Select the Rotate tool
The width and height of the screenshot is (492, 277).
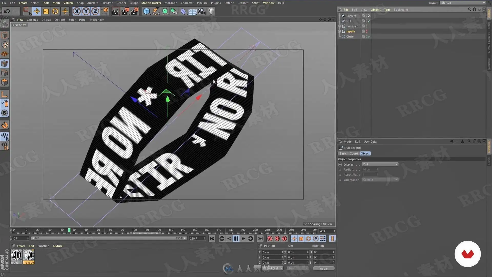point(55,11)
